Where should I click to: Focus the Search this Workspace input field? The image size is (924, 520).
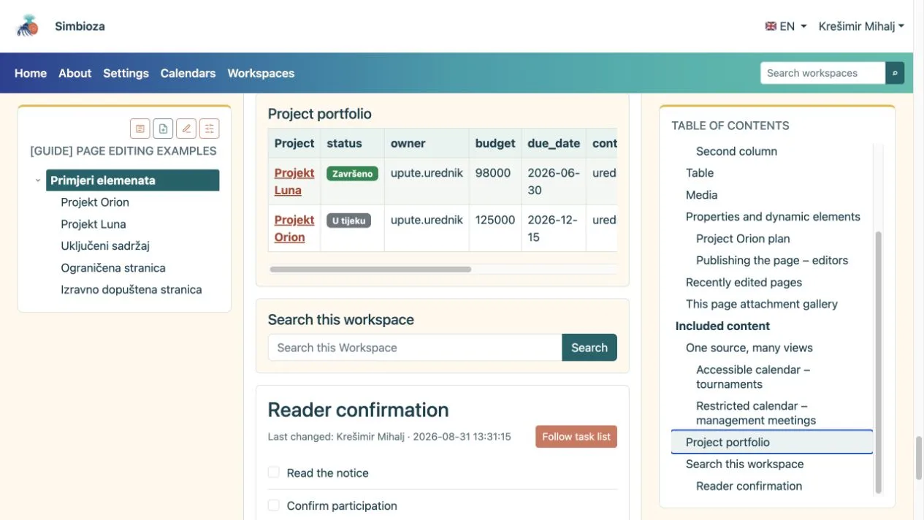coord(415,348)
